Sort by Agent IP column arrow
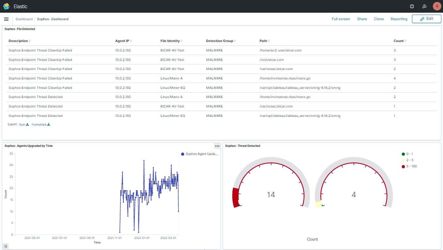Viewport: 443px width, 250px height. coord(131,41)
